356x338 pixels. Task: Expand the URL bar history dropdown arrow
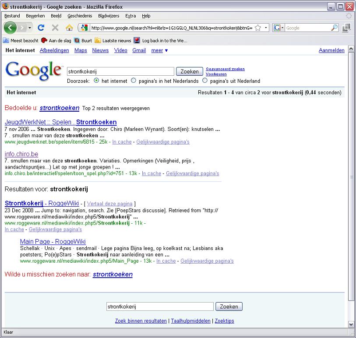point(266,28)
